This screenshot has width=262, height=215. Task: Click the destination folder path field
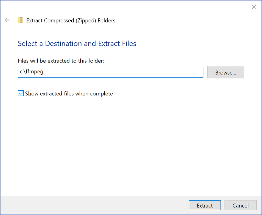point(110,72)
